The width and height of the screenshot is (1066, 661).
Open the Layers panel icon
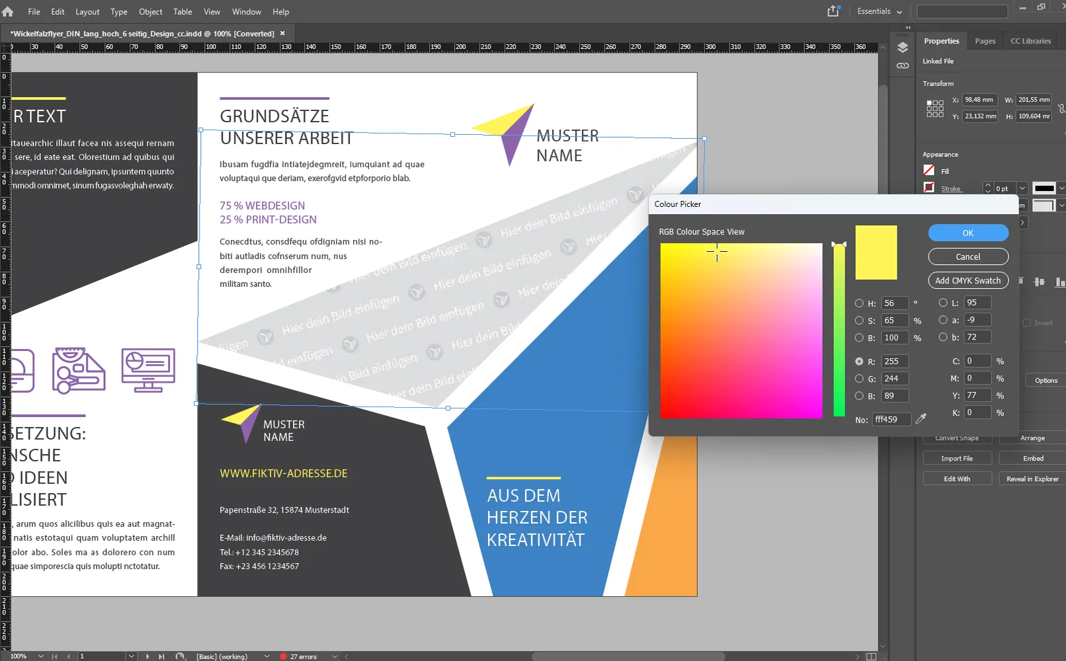pyautogui.click(x=903, y=48)
